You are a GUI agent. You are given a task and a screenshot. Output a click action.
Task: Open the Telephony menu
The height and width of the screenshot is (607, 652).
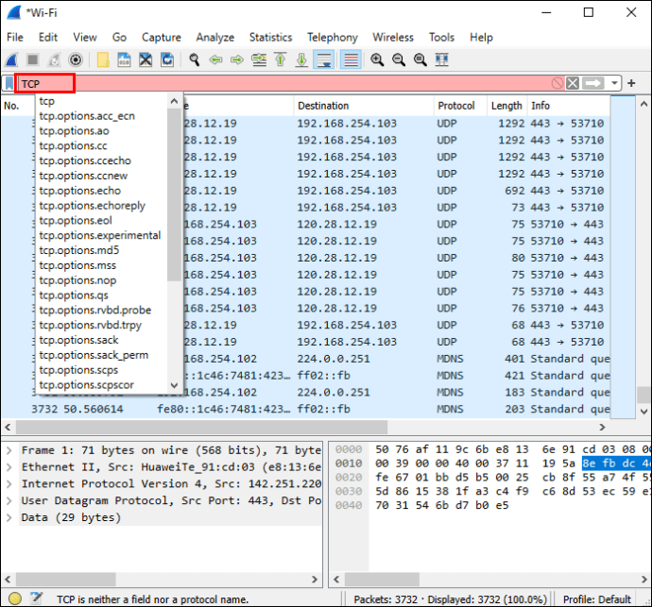332,37
